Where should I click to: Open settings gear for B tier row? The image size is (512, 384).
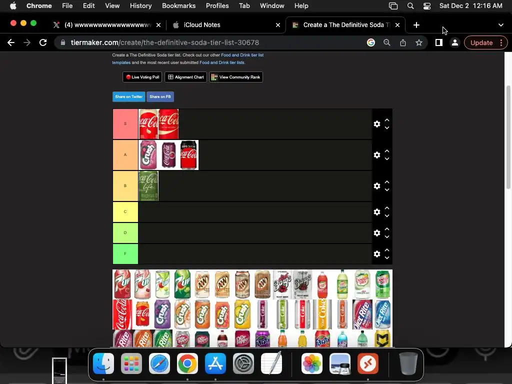pos(377,186)
